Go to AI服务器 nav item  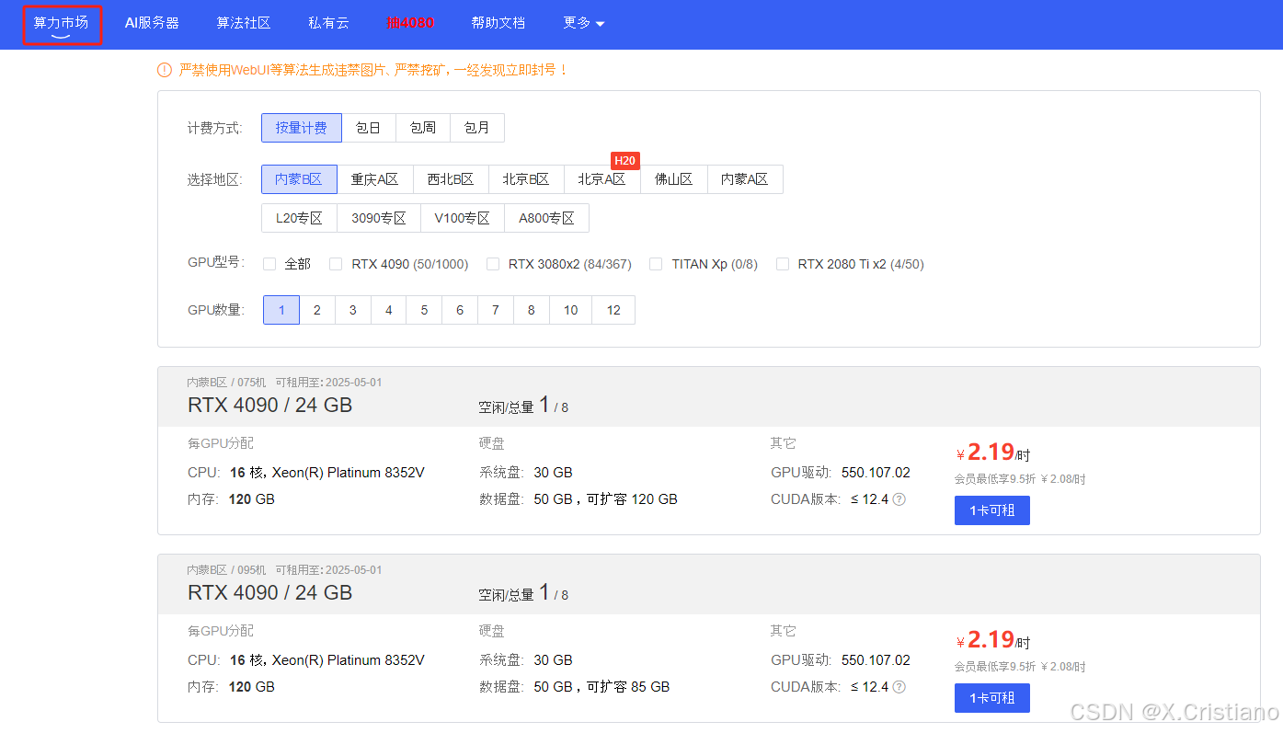(152, 23)
